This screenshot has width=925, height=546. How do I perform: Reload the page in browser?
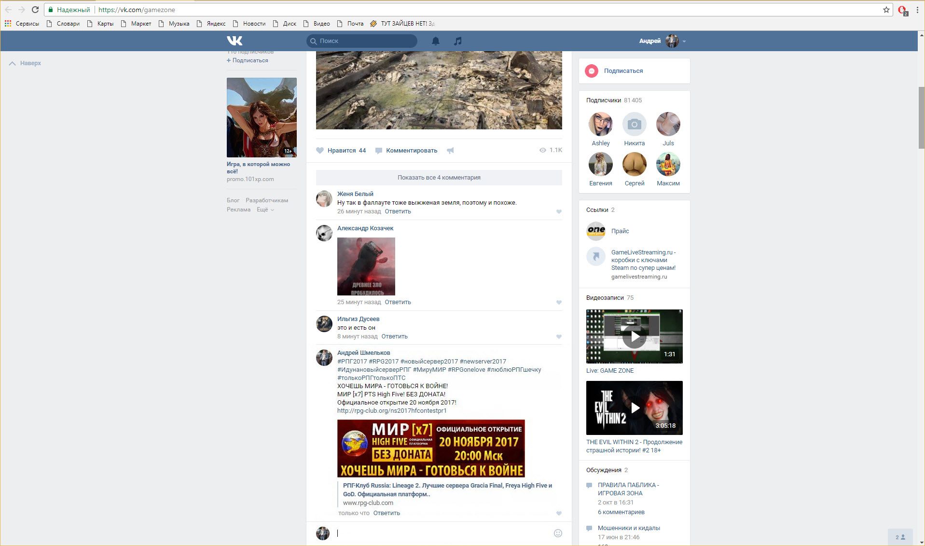(35, 10)
